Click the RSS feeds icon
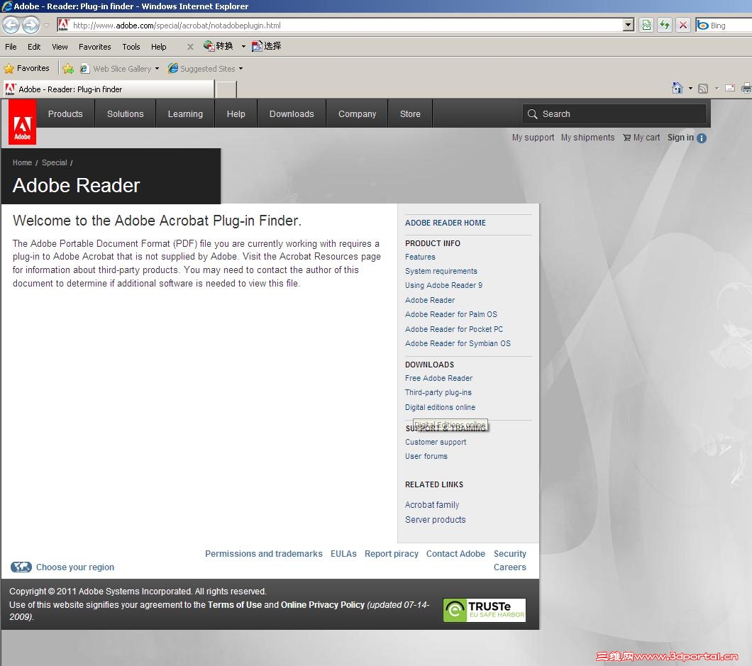752x666 pixels. coord(703,88)
